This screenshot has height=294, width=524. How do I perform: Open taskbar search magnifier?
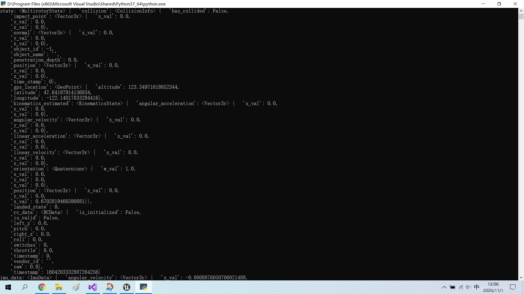coord(25,287)
